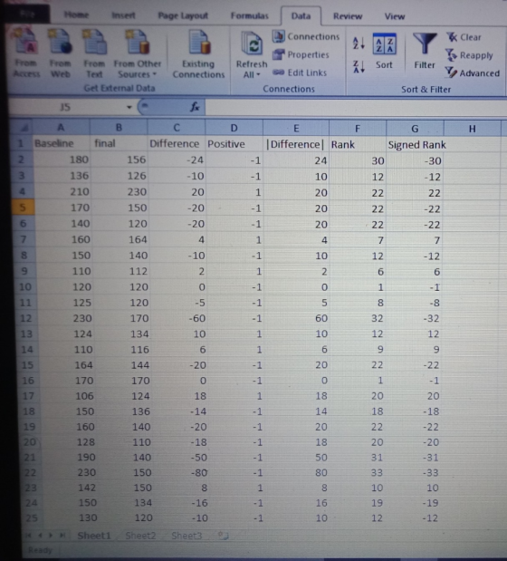
Task: Select row 12 header
Action: 25,318
